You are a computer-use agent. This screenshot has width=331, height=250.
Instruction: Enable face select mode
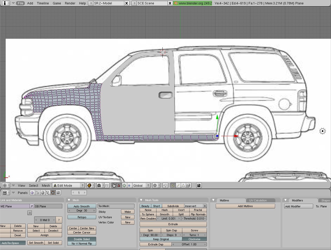pos(183,185)
